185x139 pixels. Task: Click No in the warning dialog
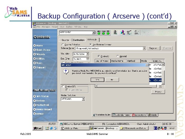tap(112, 80)
